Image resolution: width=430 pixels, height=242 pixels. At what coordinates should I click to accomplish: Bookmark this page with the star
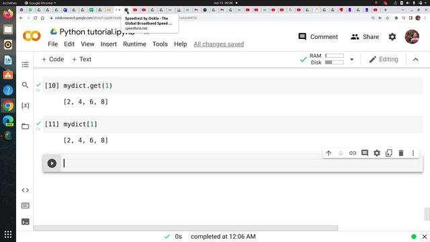pyautogui.click(x=387, y=18)
